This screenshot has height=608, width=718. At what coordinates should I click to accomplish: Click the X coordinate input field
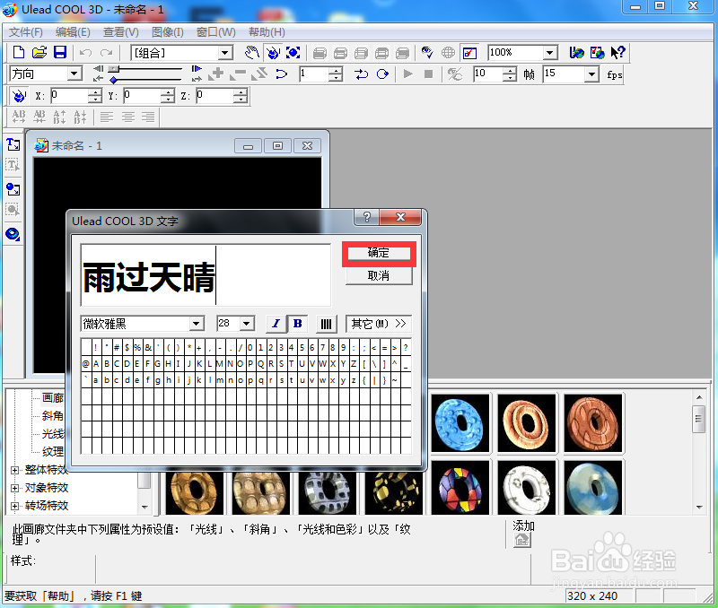pyautogui.click(x=70, y=96)
